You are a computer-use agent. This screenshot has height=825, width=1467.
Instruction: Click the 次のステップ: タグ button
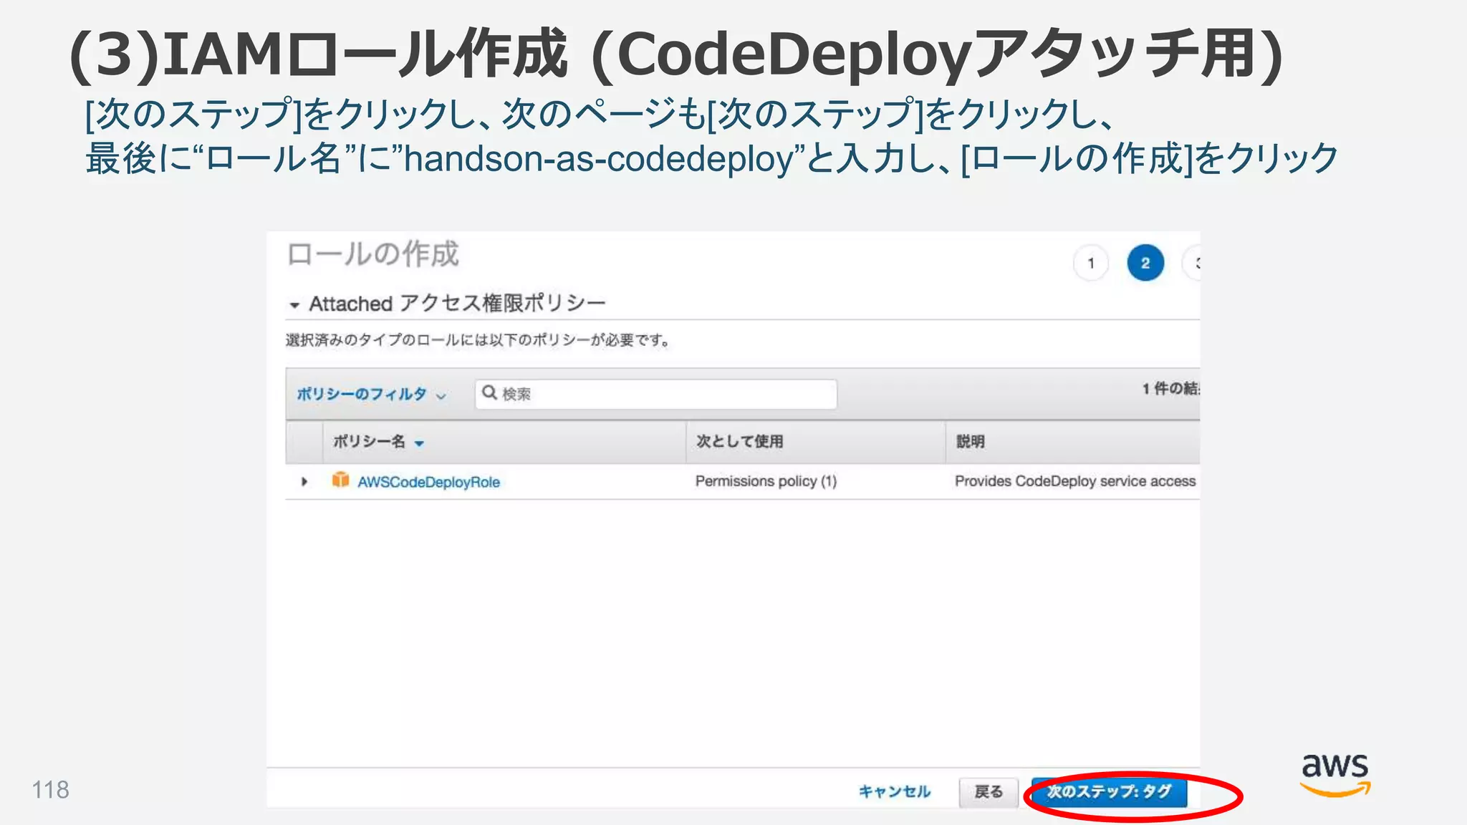1109,792
